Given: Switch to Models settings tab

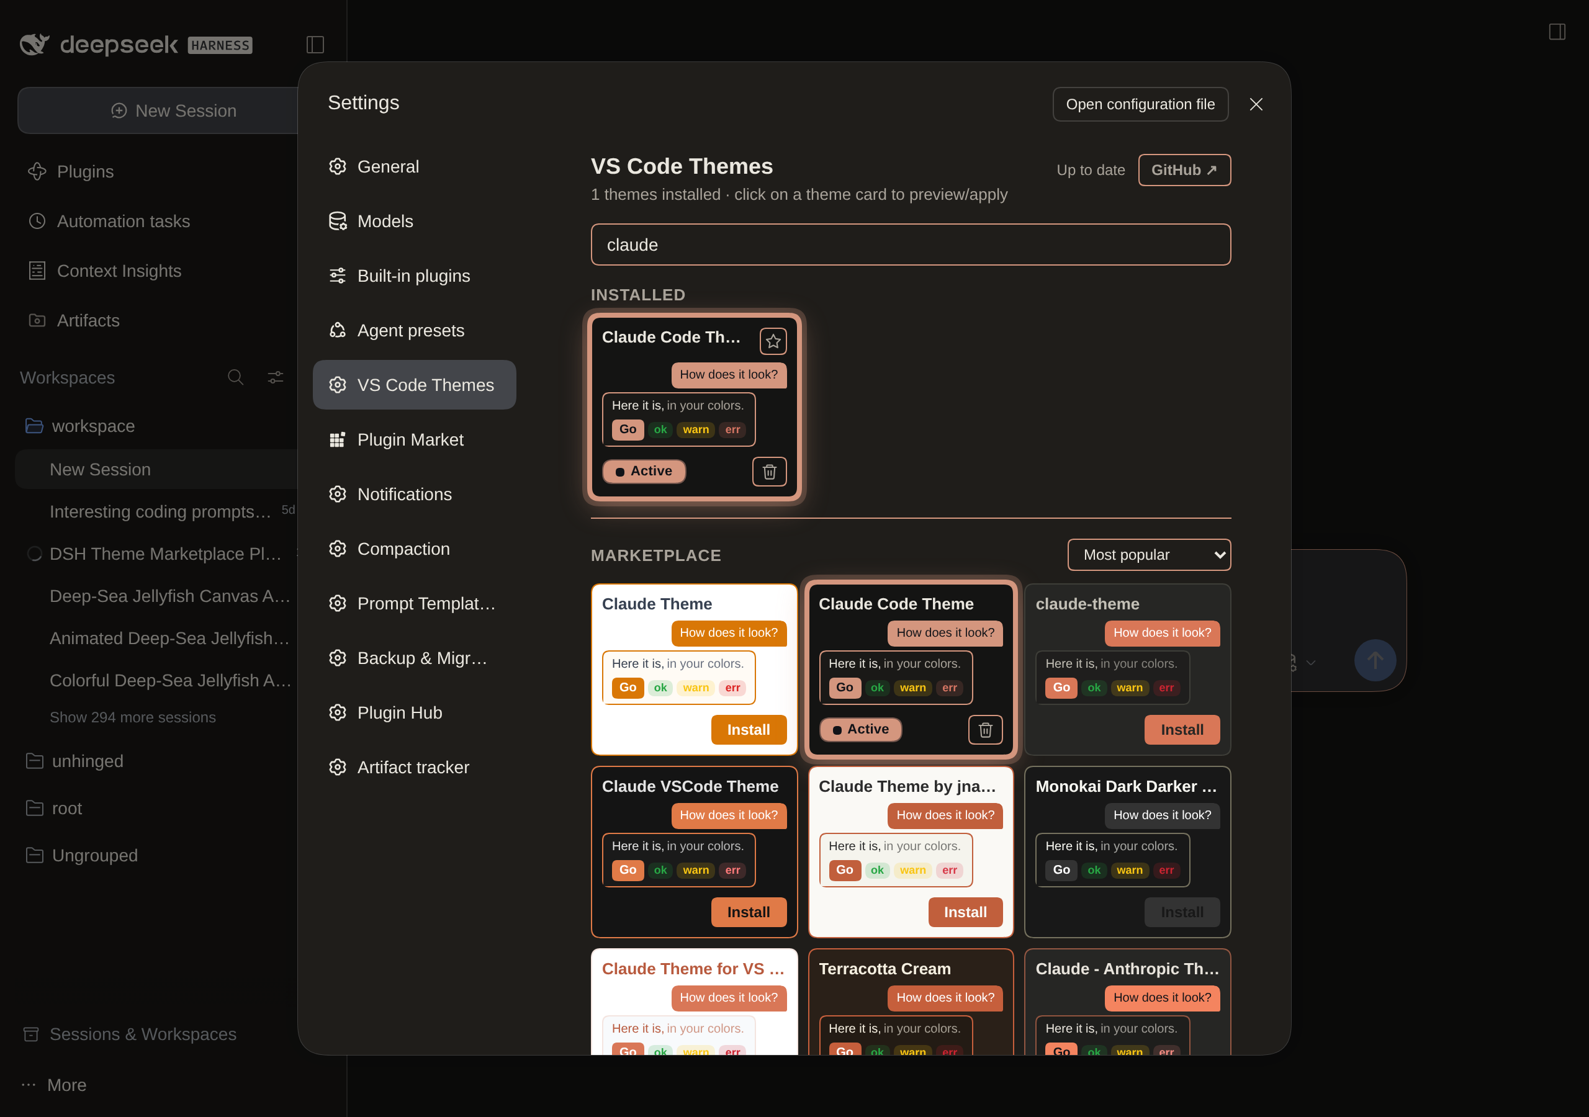Looking at the screenshot, I should [414, 222].
